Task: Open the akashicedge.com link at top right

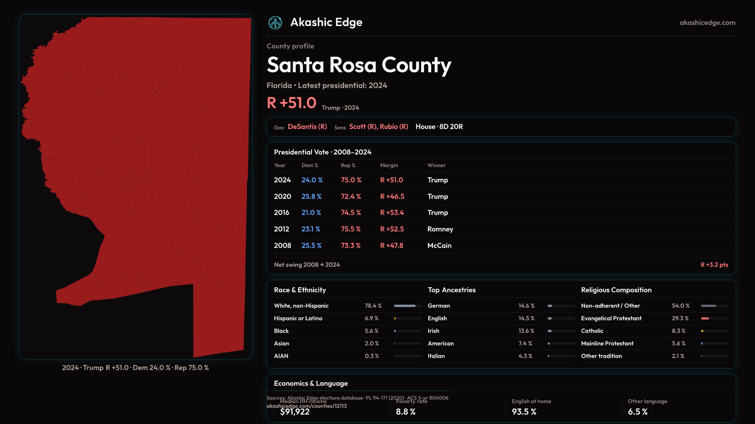Action: pyautogui.click(x=707, y=23)
